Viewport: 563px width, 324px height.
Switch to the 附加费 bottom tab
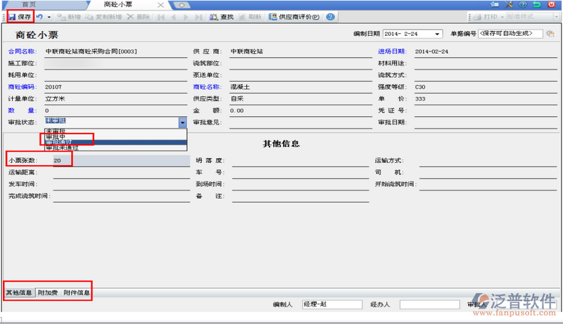pyautogui.click(x=49, y=292)
